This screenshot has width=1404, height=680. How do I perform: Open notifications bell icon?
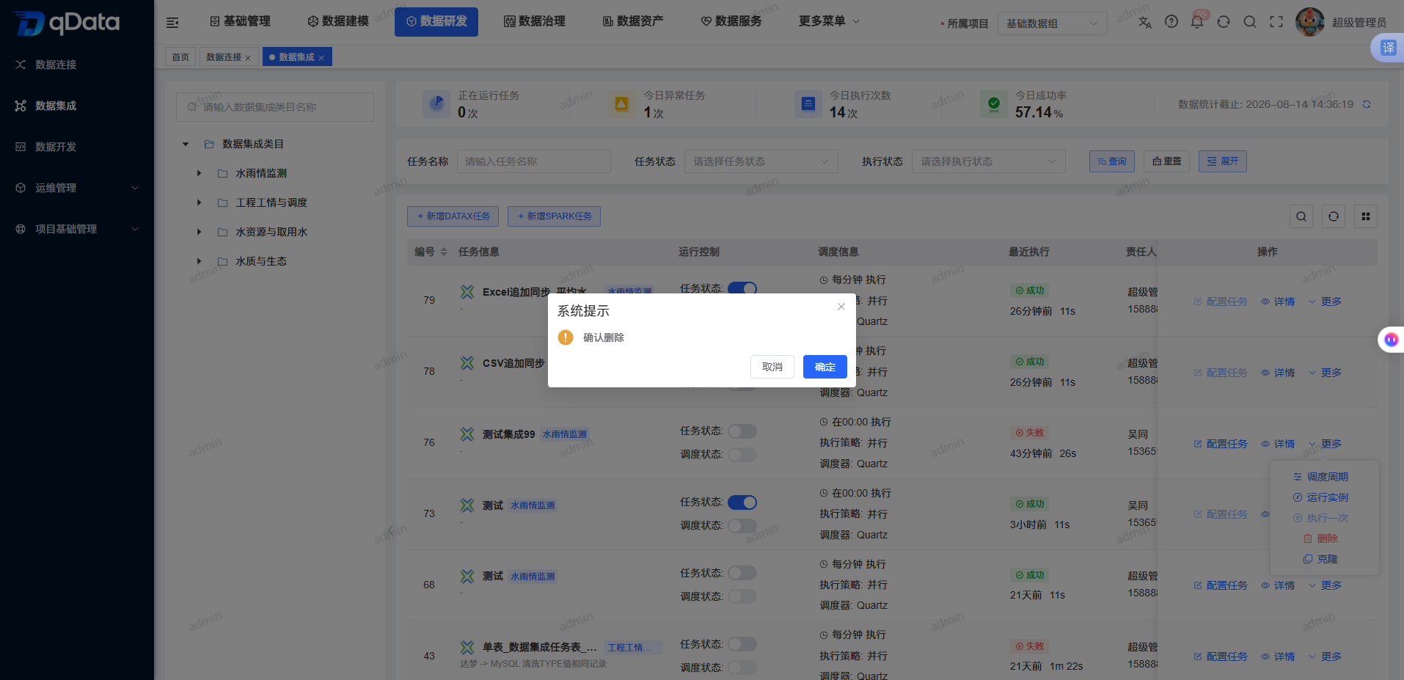(1197, 22)
